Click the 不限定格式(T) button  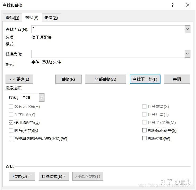pyautogui.click(x=88, y=176)
